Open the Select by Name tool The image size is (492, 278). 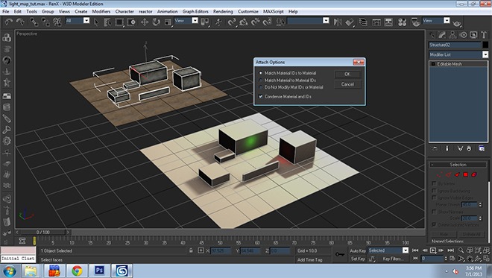coord(107,22)
